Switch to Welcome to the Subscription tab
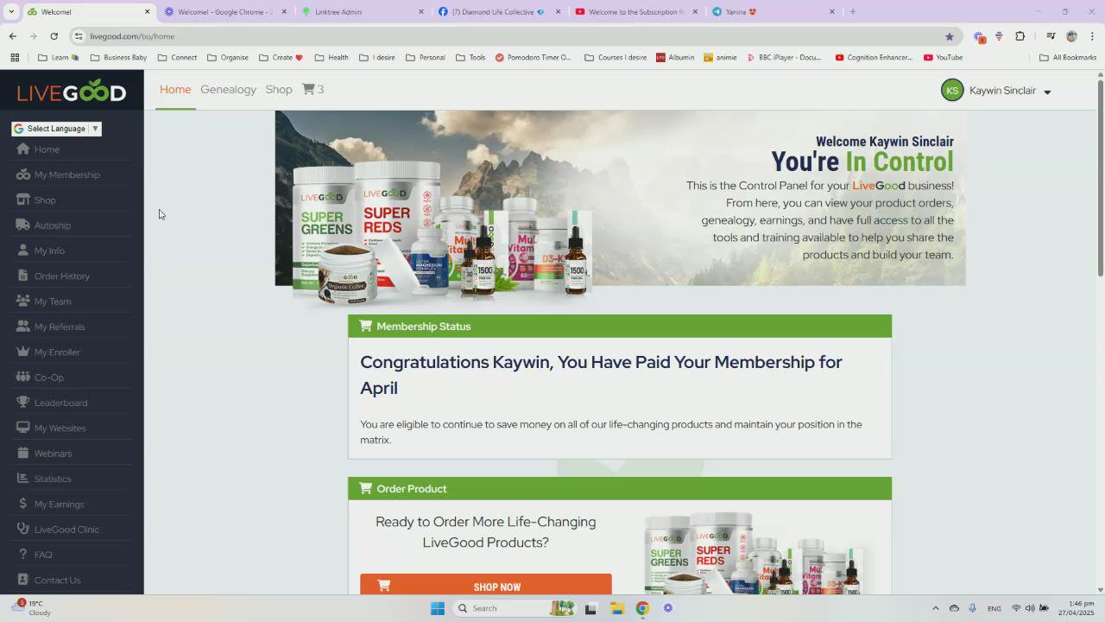Image resolution: width=1105 pixels, height=622 pixels. pos(636,12)
